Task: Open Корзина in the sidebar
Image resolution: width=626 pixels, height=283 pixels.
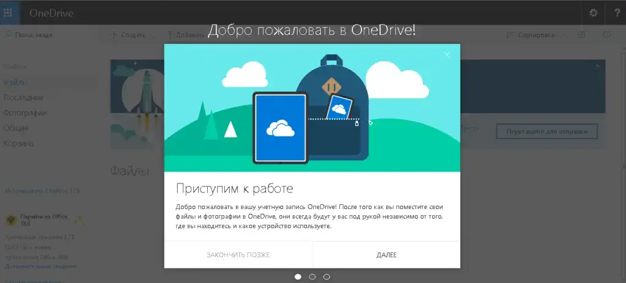Action: click(x=18, y=143)
